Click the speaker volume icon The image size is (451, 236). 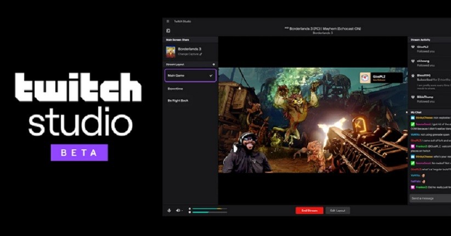pyautogui.click(x=178, y=210)
